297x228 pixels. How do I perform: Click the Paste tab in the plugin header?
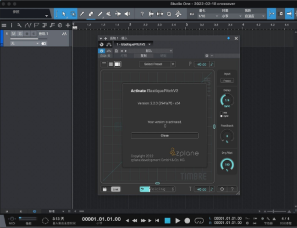coord(163,56)
